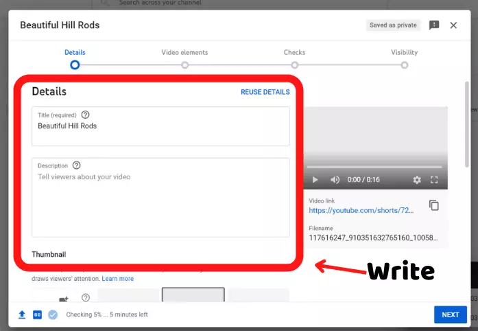Click the checks status checkmark icon

(x=53, y=315)
